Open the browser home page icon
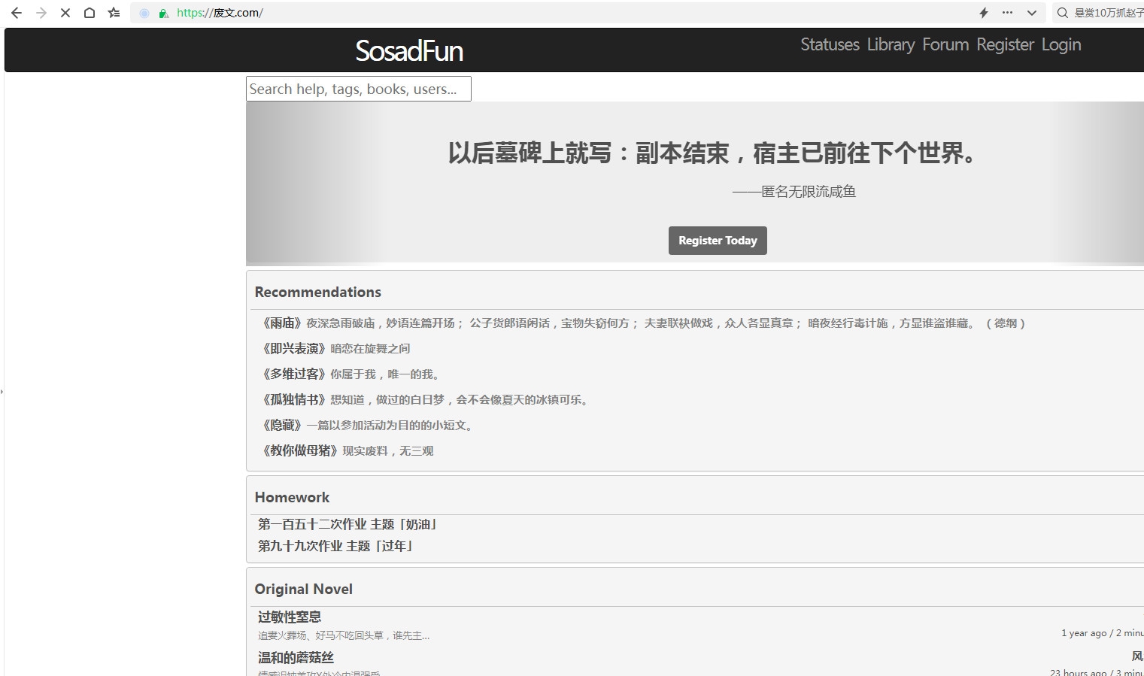Viewport: 1144px width, 676px height. [x=90, y=13]
